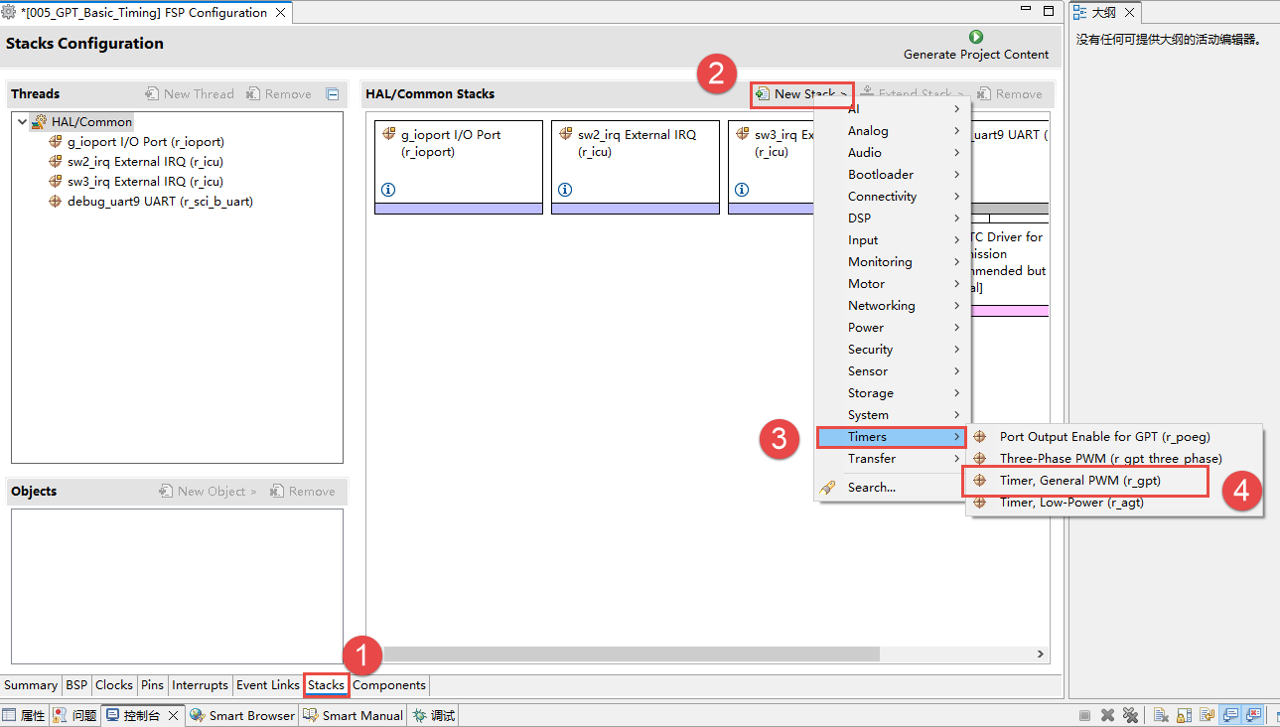Toggle Show Console on standard output icon
1280x727 pixels.
(1230, 715)
